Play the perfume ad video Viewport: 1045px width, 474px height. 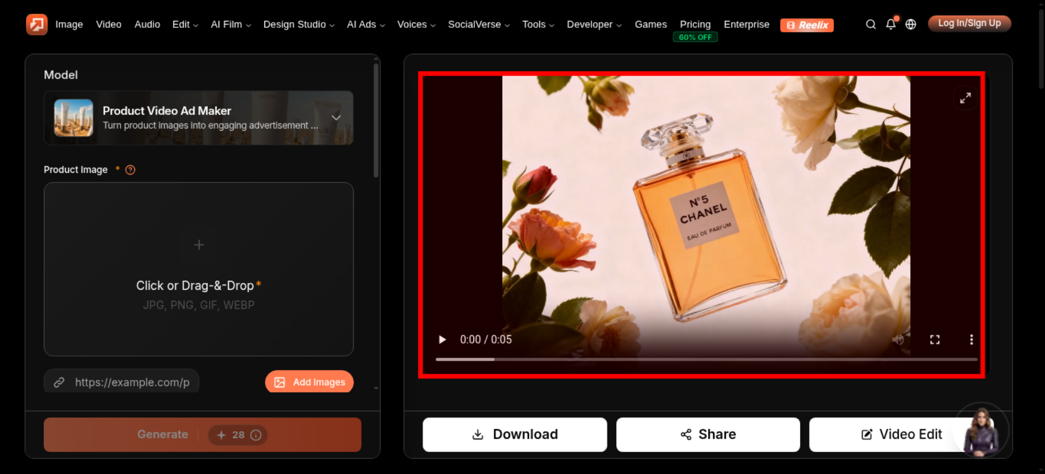click(442, 340)
